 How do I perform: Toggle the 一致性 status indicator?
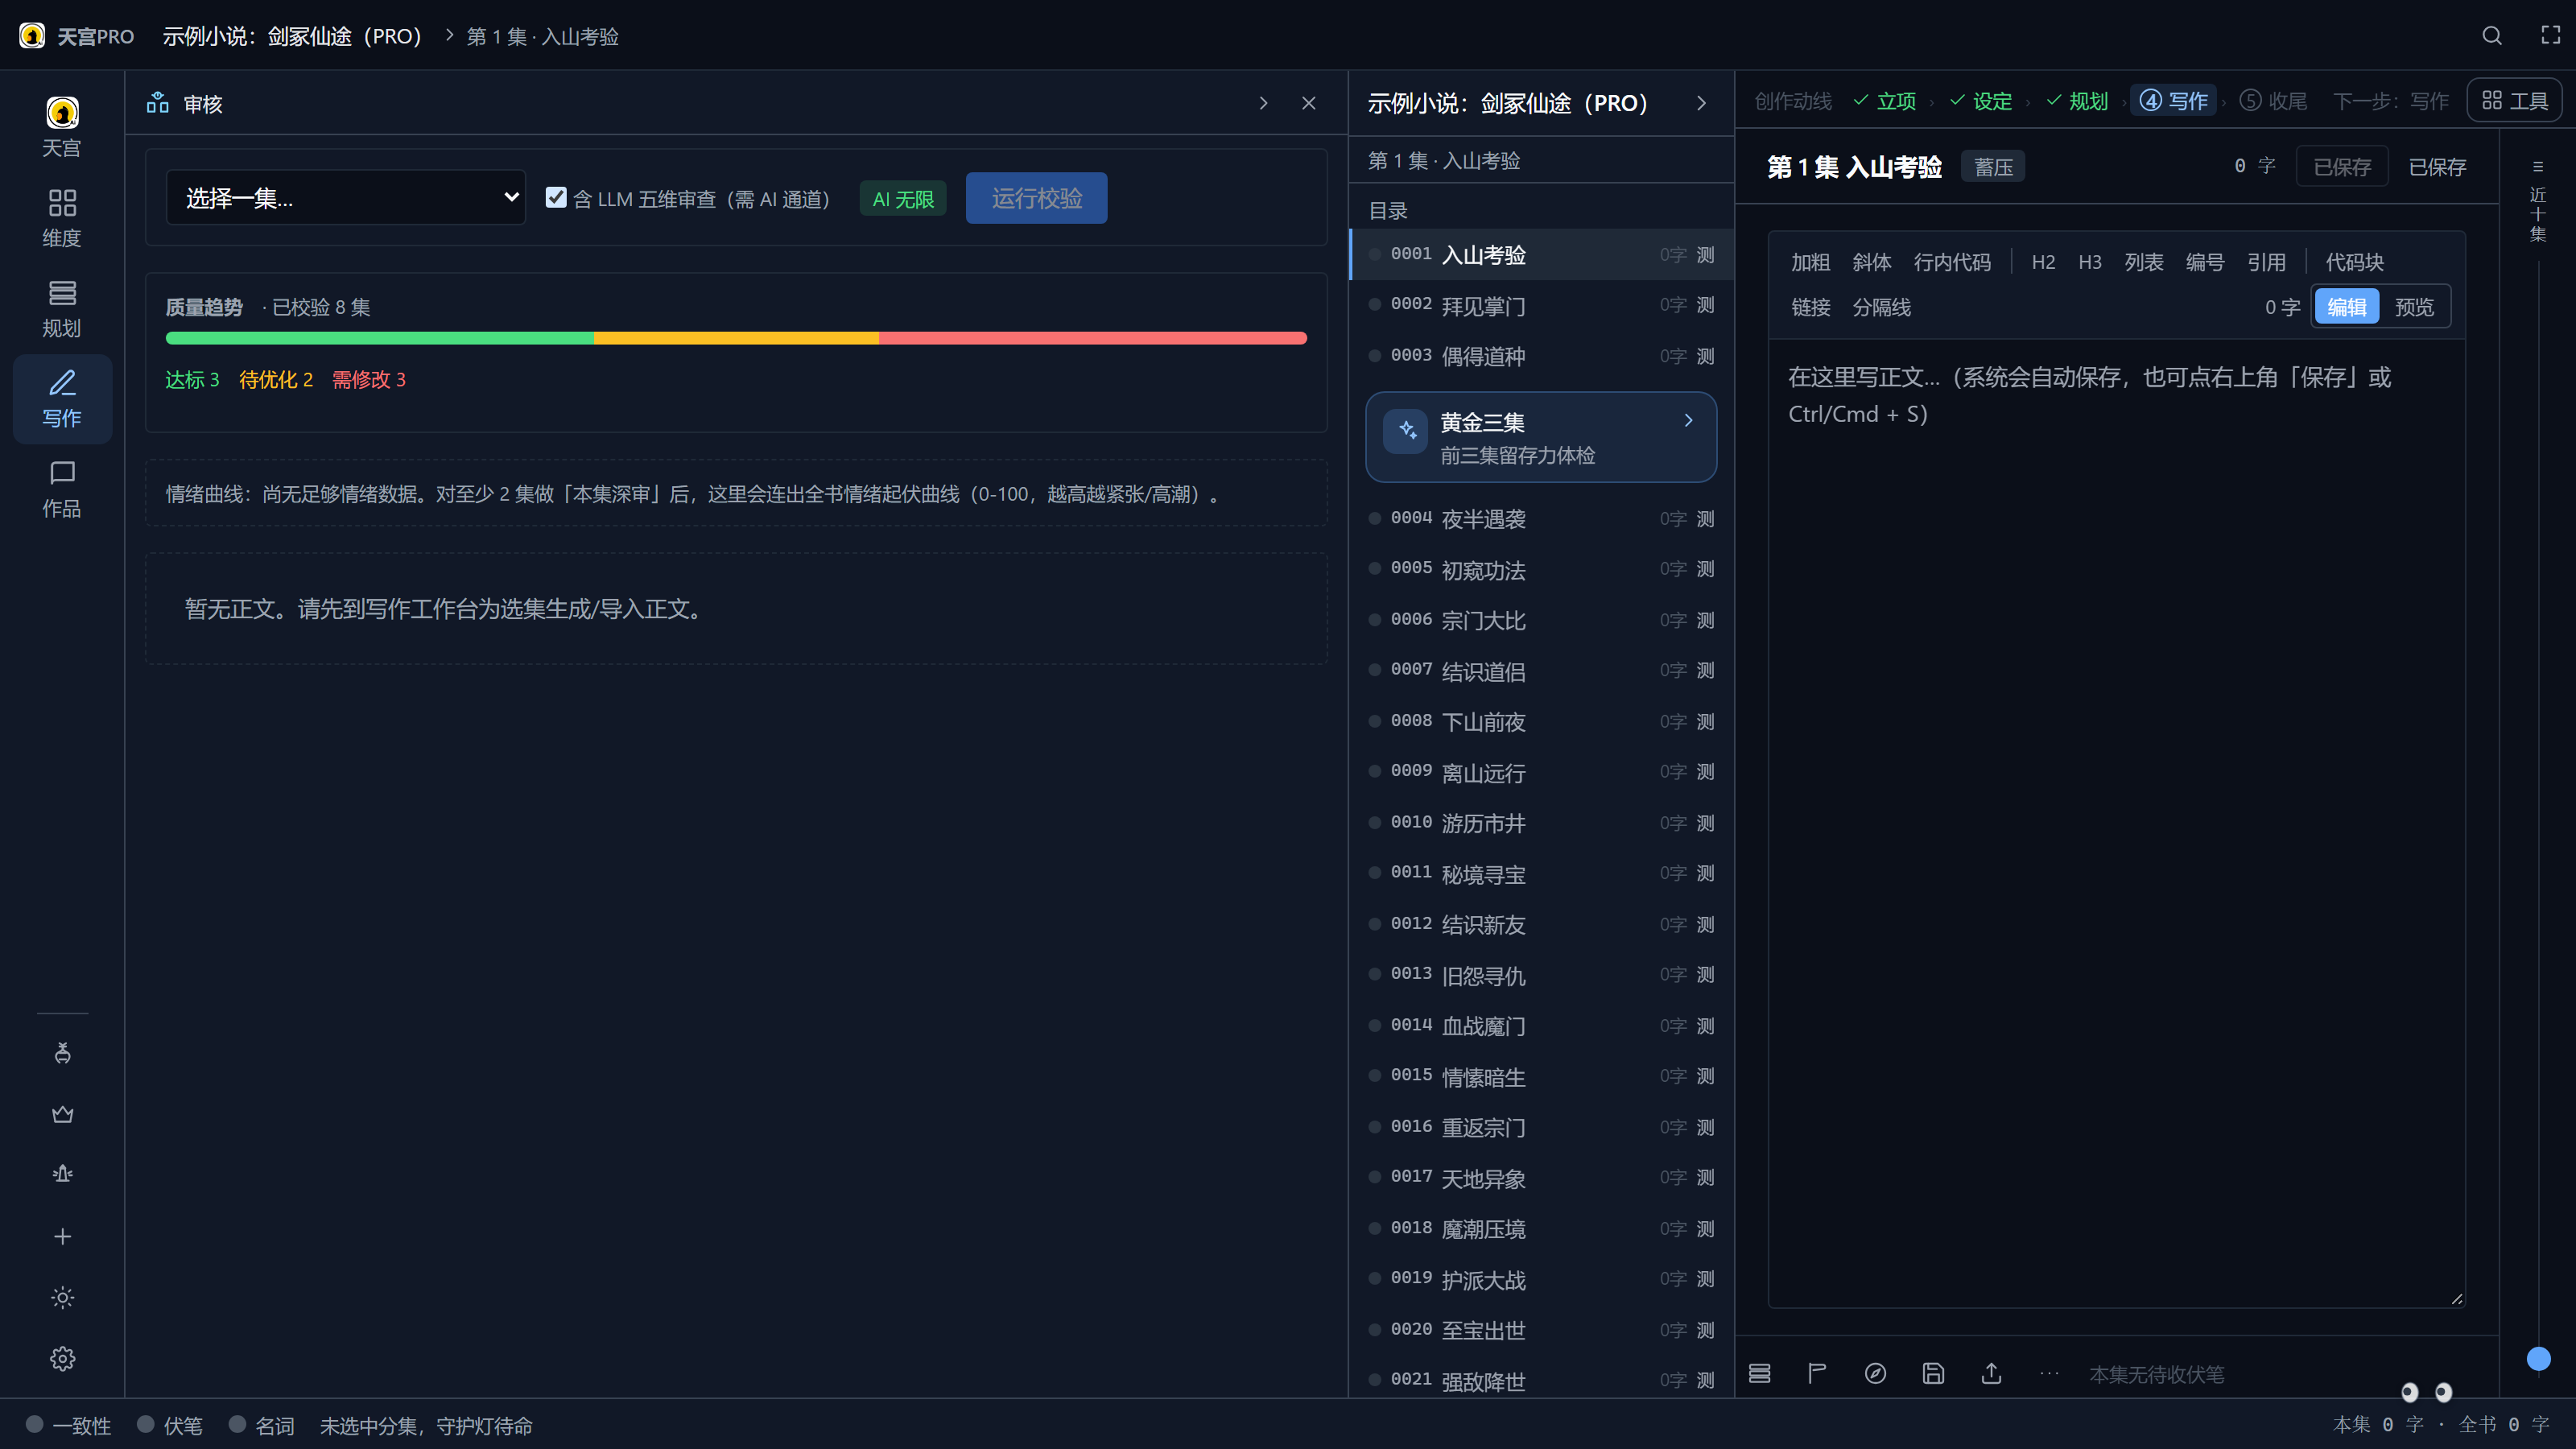68,1425
